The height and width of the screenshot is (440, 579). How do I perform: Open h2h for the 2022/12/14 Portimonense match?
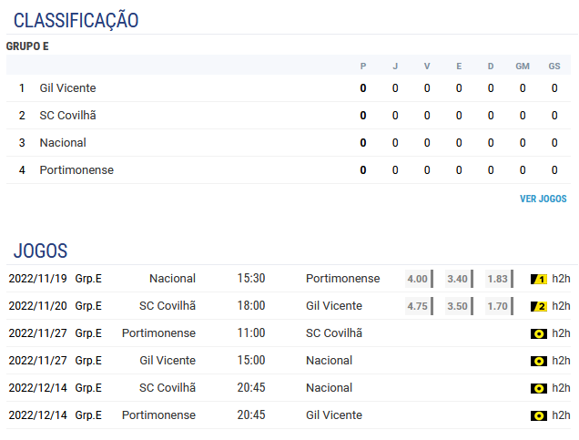(x=561, y=415)
